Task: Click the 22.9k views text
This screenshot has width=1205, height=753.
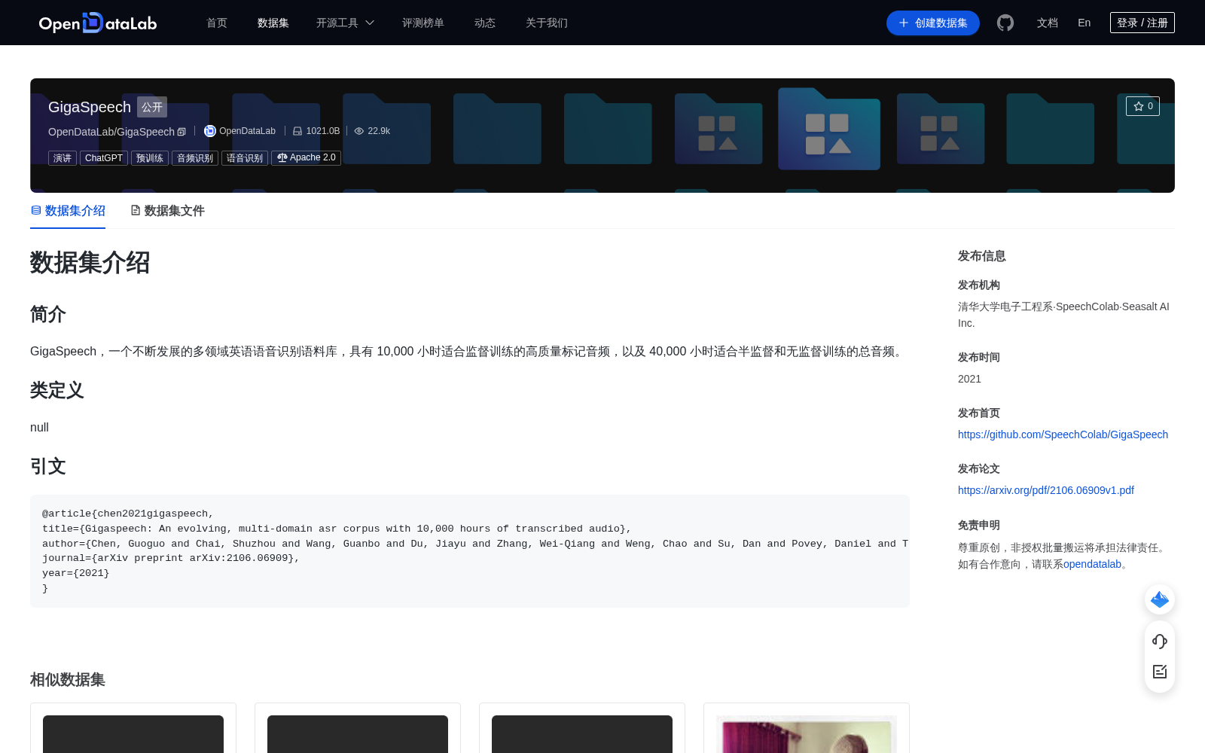Action: 379,131
